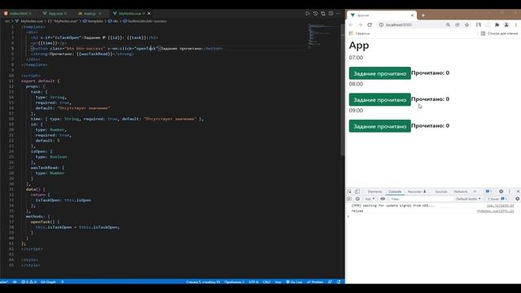
Task: Switch to the index.html editor tab
Action: (18, 13)
